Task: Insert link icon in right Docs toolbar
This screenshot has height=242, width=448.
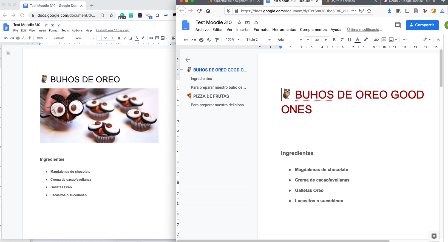Action: point(376,40)
